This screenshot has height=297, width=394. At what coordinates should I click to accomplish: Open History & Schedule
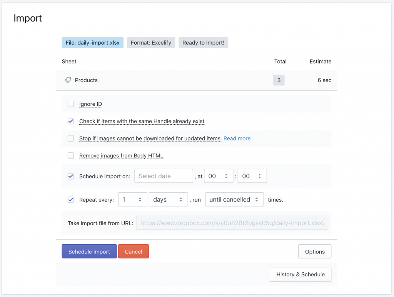[300, 274]
